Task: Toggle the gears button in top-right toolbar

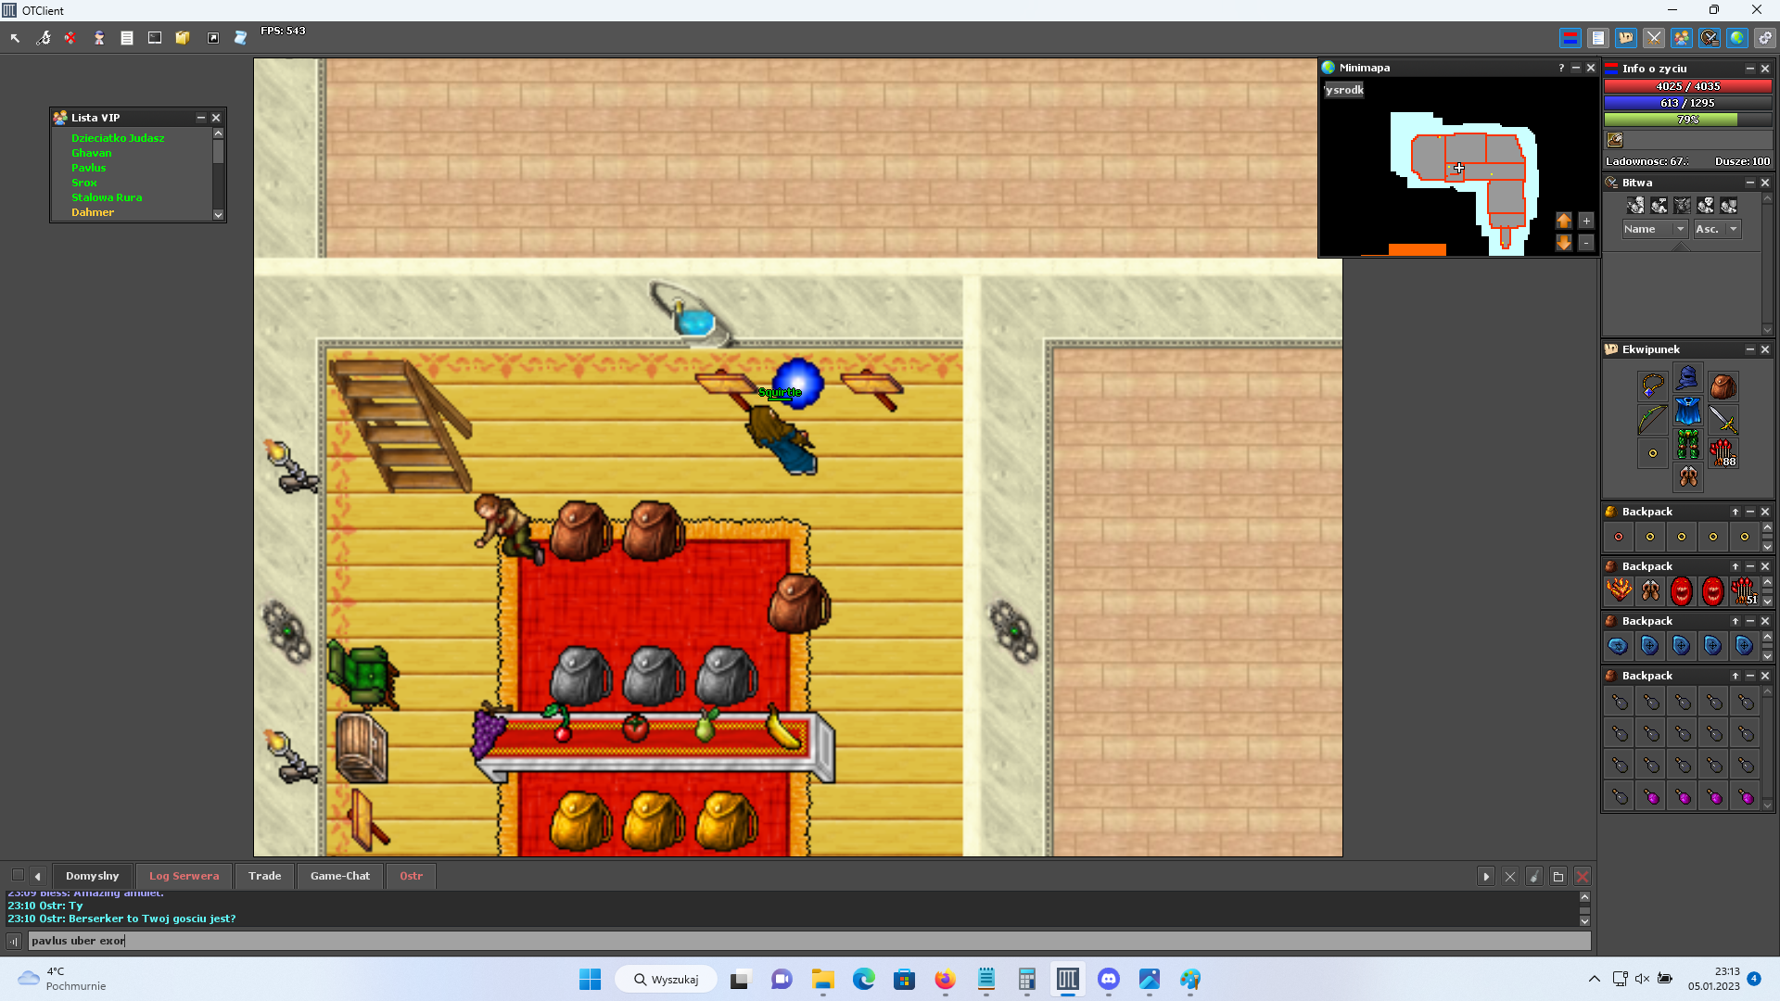Action: coord(1765,38)
